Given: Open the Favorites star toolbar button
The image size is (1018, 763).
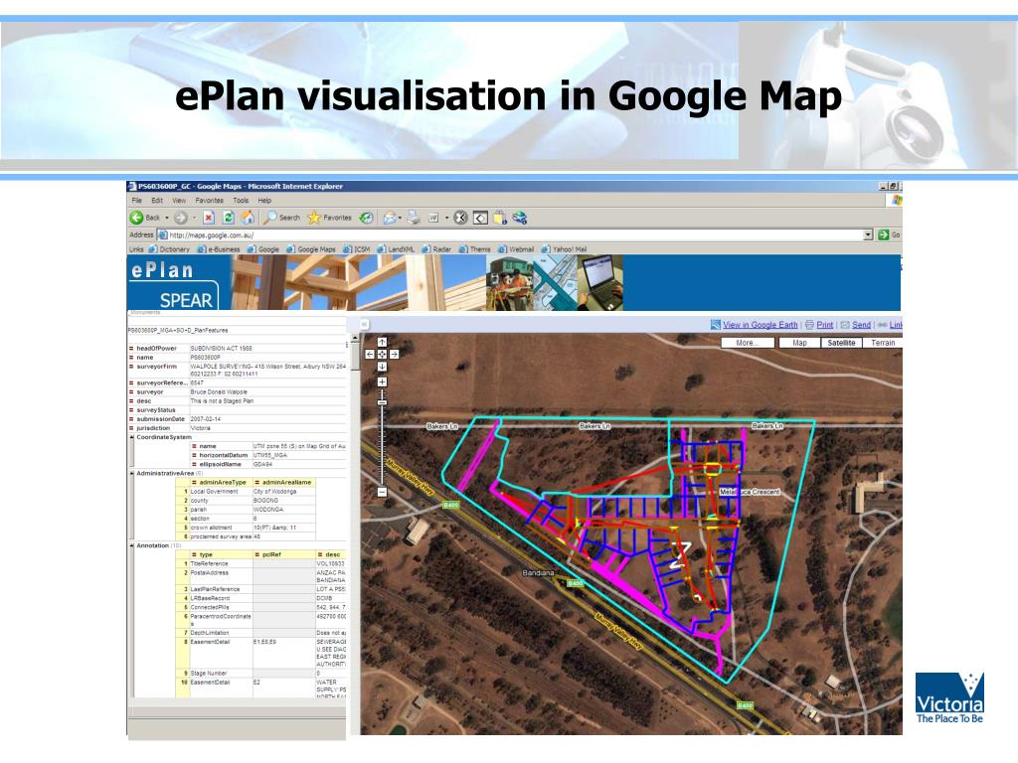Looking at the screenshot, I should click(x=329, y=218).
